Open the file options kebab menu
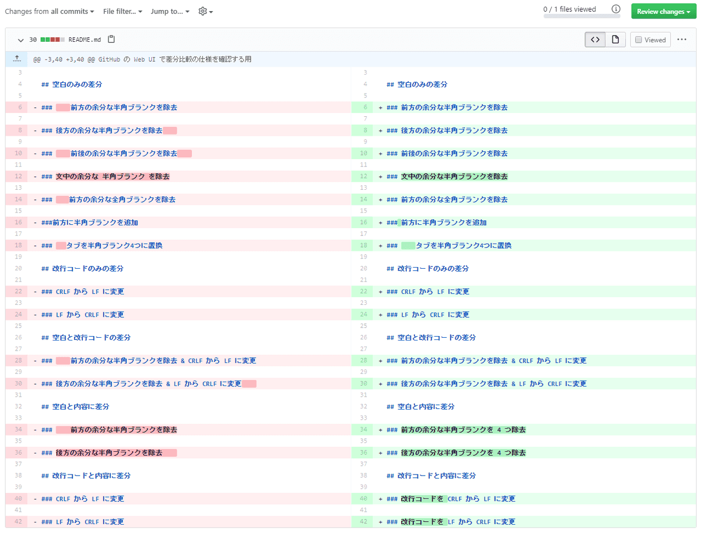Viewport: 701px width, 533px height. click(x=683, y=40)
